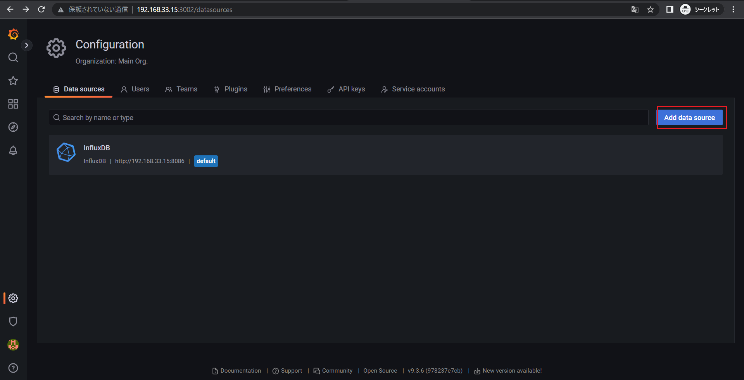The width and height of the screenshot is (744, 380).
Task: Open the New version available link
Action: pos(512,371)
